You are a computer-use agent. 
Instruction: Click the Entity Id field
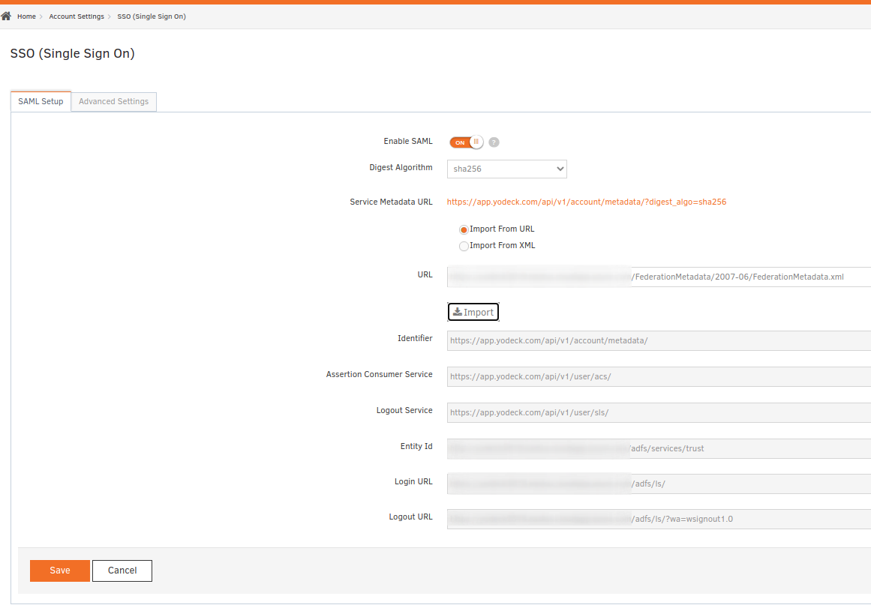(x=659, y=449)
